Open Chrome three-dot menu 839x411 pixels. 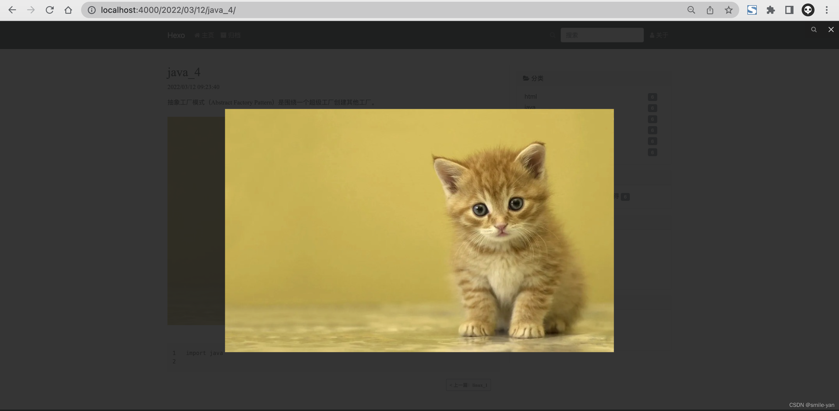(827, 10)
